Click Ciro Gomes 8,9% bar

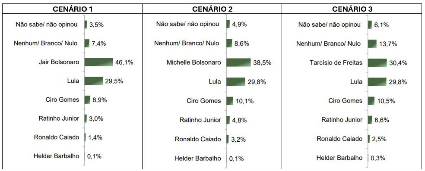click(87, 99)
